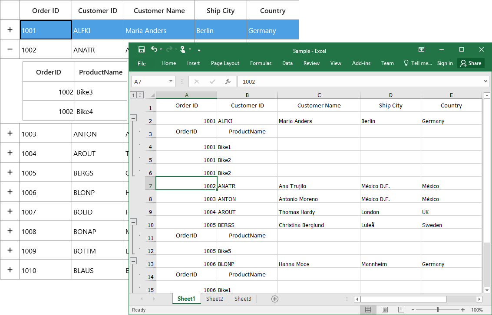Open the Formulas tab
Viewport: 492px width, 315px height.
[x=261, y=63]
